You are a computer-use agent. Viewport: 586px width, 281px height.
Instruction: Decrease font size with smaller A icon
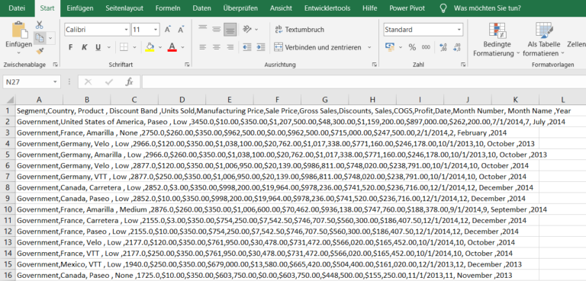click(181, 30)
